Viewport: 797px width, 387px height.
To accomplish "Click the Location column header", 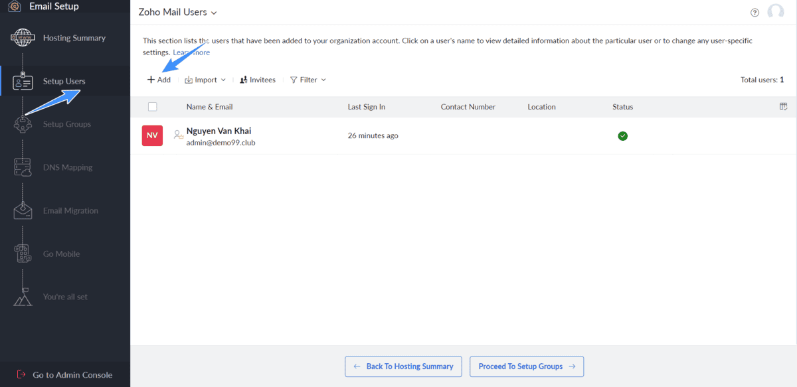I will coord(542,107).
